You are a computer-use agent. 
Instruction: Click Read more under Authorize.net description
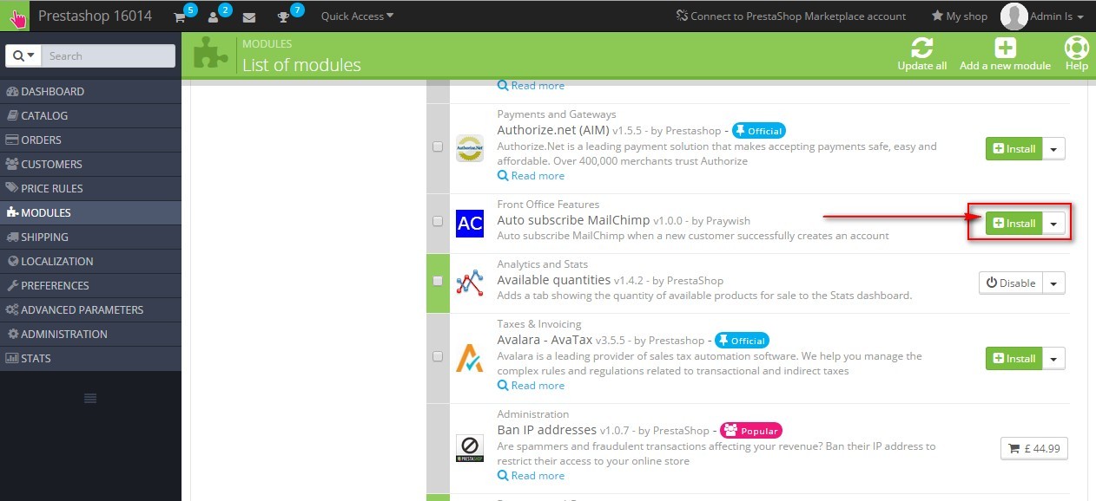531,176
